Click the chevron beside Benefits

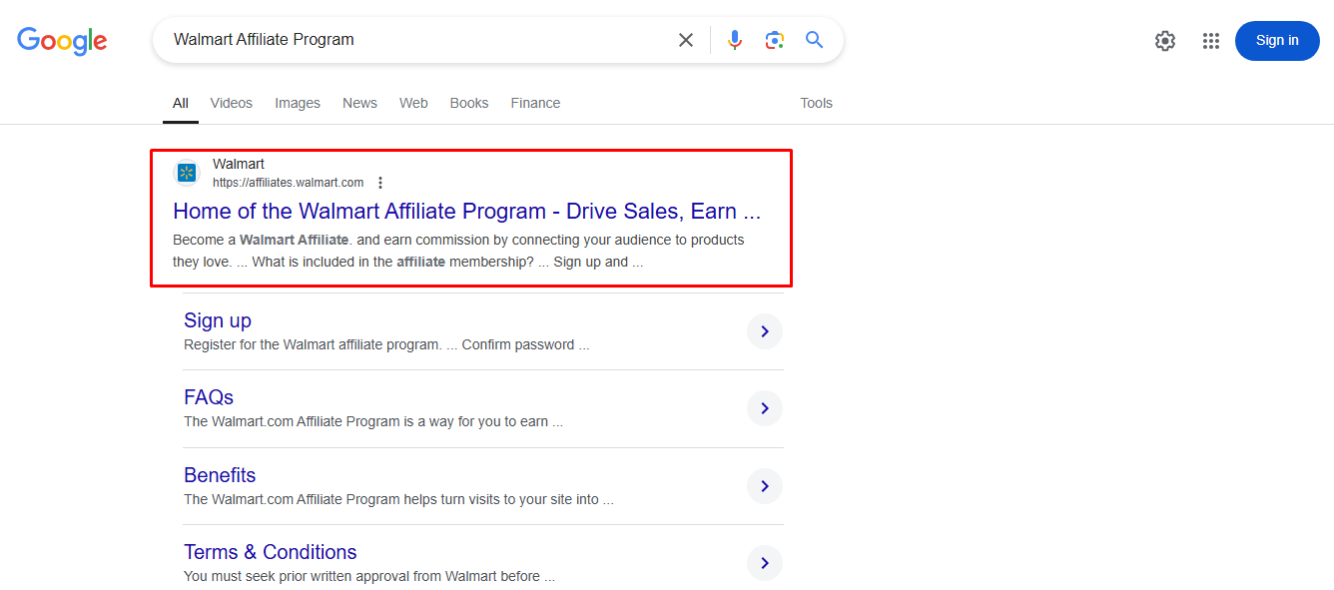pos(765,486)
